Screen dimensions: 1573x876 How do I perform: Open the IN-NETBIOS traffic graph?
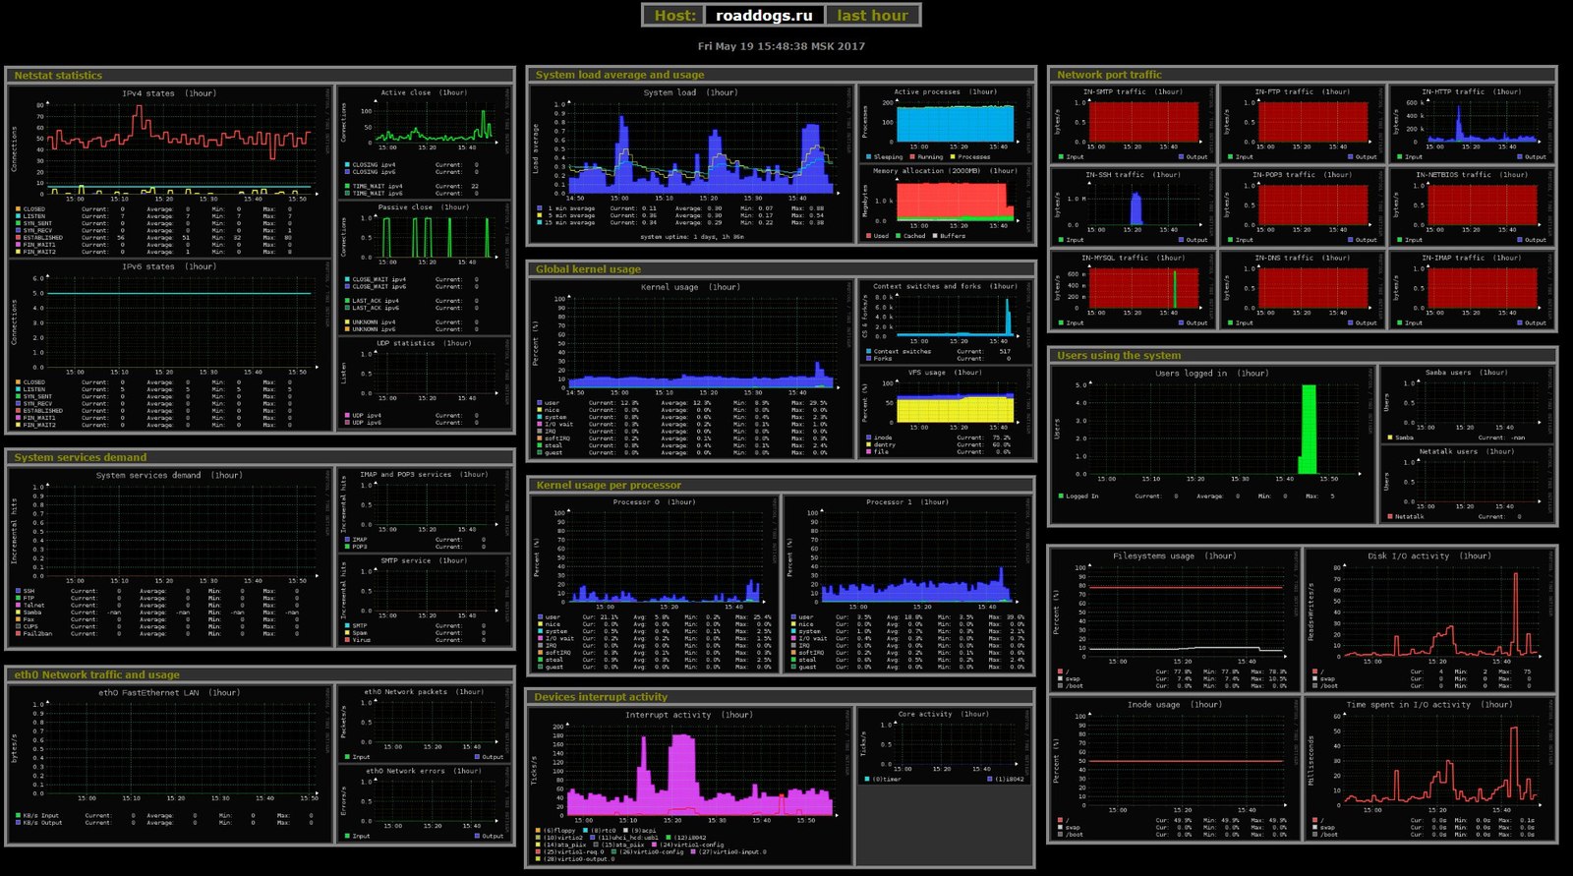tap(1472, 206)
